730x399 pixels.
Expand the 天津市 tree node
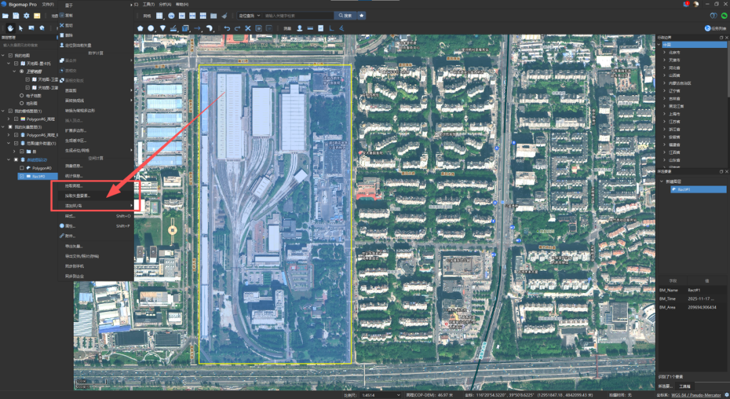tap(665, 60)
